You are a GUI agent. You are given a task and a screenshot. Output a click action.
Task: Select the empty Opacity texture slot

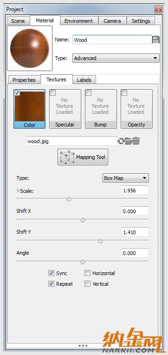(136, 109)
